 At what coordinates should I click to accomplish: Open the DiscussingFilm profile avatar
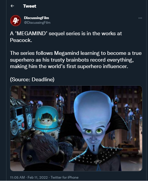[16, 21]
